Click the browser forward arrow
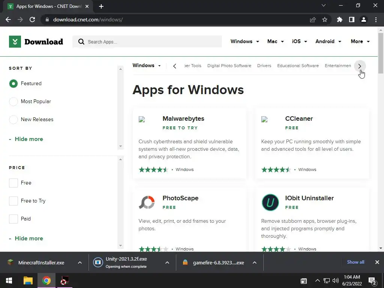Image resolution: width=384 pixels, height=288 pixels. pos(20,19)
